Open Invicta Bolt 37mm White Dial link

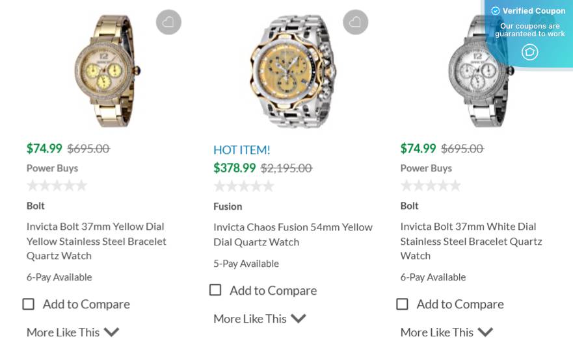[471, 241]
